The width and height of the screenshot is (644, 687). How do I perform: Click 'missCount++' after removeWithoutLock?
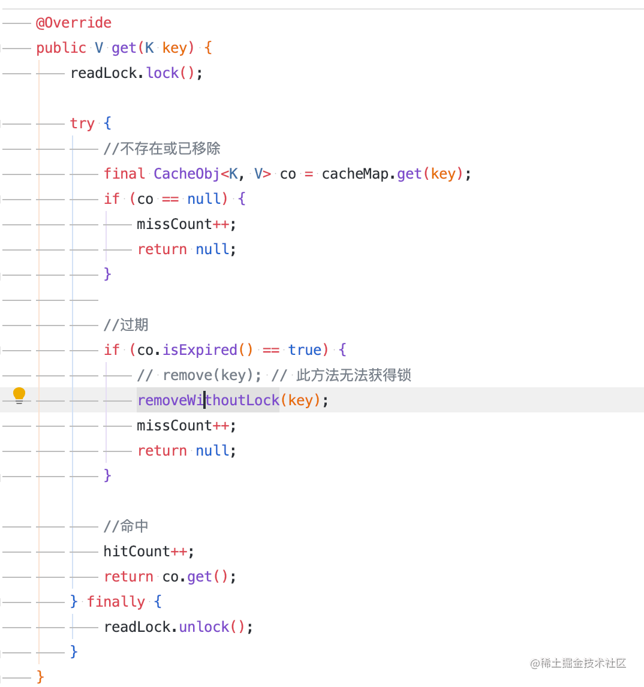tap(186, 426)
